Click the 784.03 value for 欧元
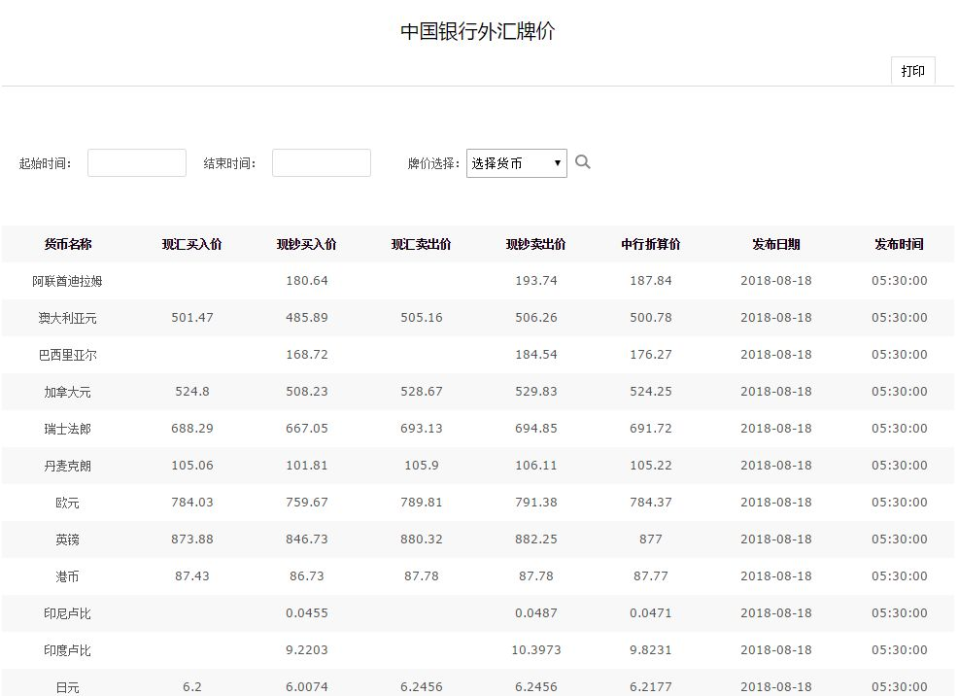The height and width of the screenshot is (696, 958). click(x=191, y=503)
